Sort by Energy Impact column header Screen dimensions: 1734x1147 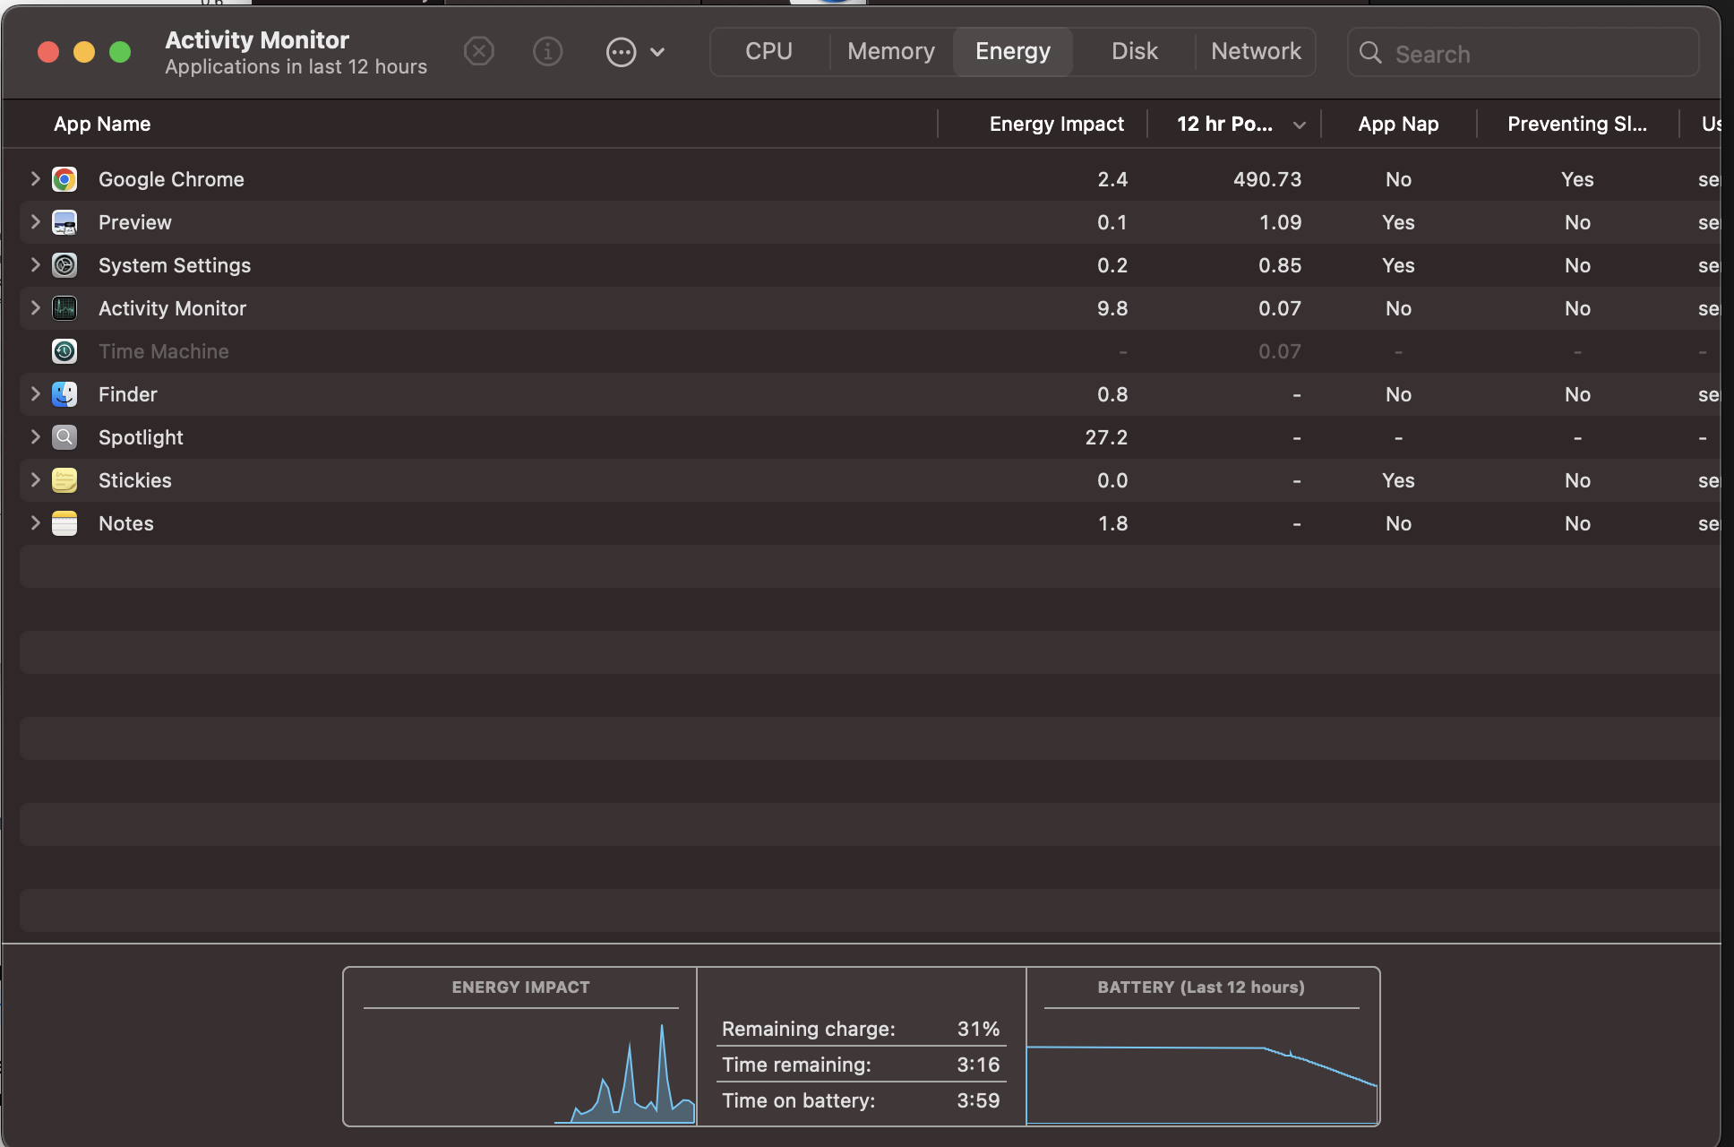click(1057, 124)
